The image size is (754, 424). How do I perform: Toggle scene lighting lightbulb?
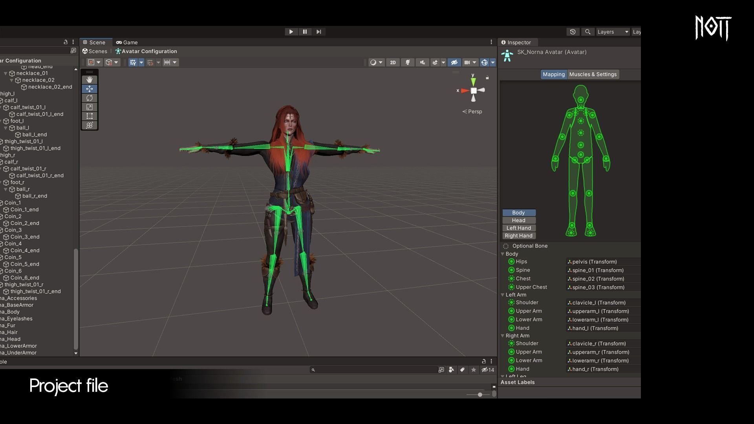coord(408,62)
